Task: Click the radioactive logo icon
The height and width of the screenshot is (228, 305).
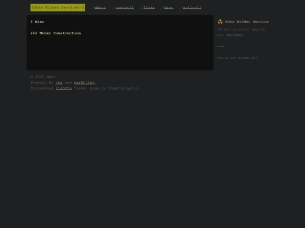Action: [x=220, y=22]
